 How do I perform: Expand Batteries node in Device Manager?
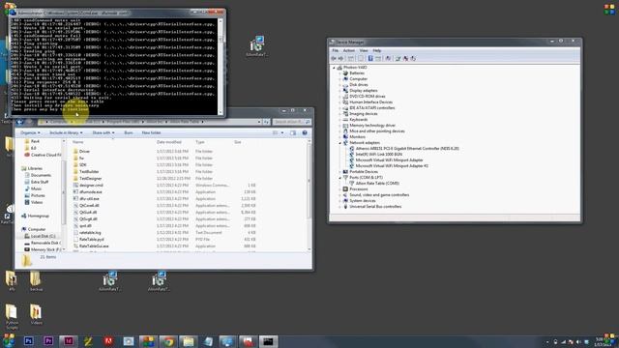point(339,73)
